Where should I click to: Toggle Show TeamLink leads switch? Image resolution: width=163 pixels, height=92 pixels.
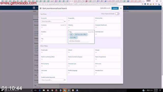click(x=117, y=14)
